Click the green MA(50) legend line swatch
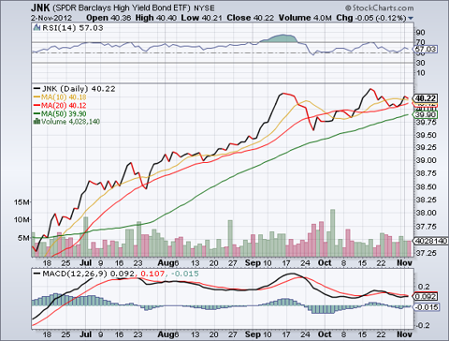 36,113
